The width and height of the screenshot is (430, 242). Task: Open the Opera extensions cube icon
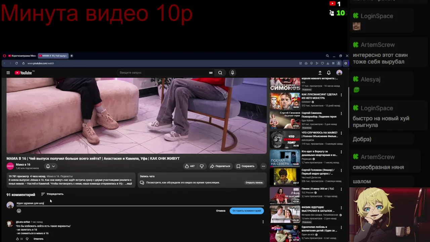pos(346,63)
